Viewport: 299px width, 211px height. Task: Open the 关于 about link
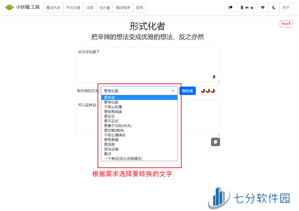coord(286,7)
